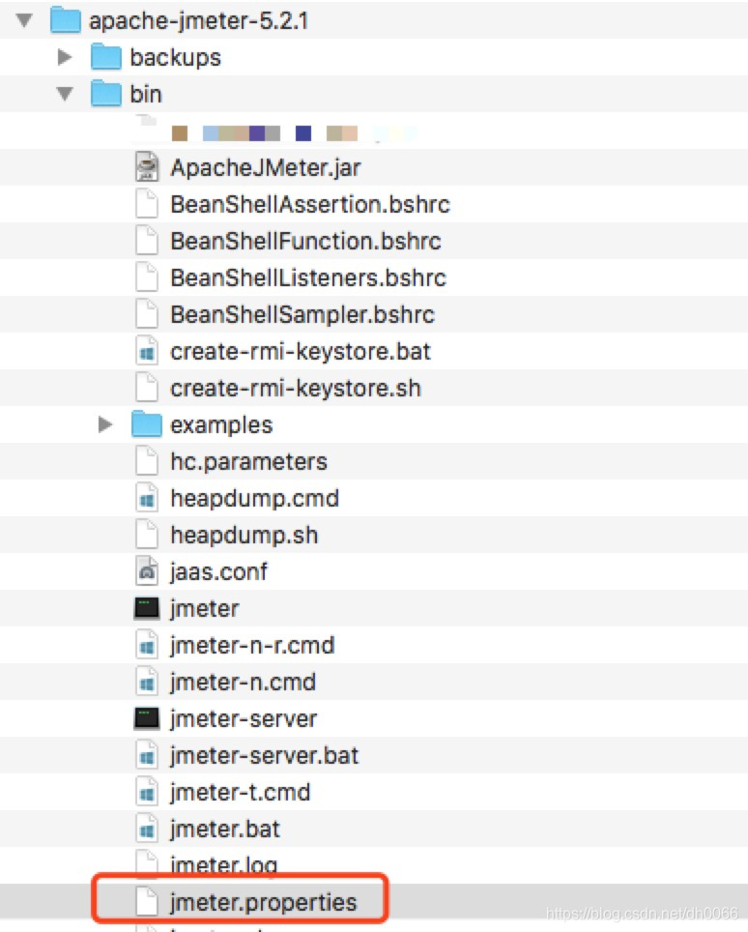Screen dimensions: 748x932
Task: Click the jmeter-n-r.cmd file icon
Action: tap(147, 646)
